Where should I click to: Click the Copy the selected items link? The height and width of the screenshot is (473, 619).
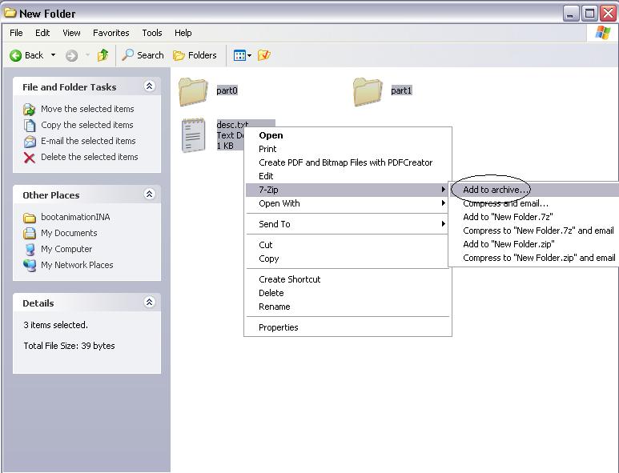(86, 125)
